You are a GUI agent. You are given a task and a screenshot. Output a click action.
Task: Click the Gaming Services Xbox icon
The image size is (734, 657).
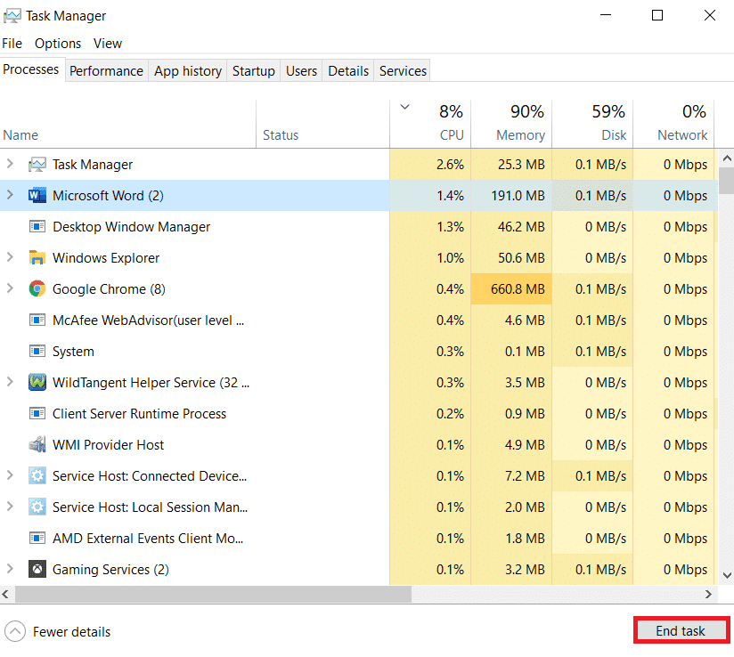click(37, 570)
